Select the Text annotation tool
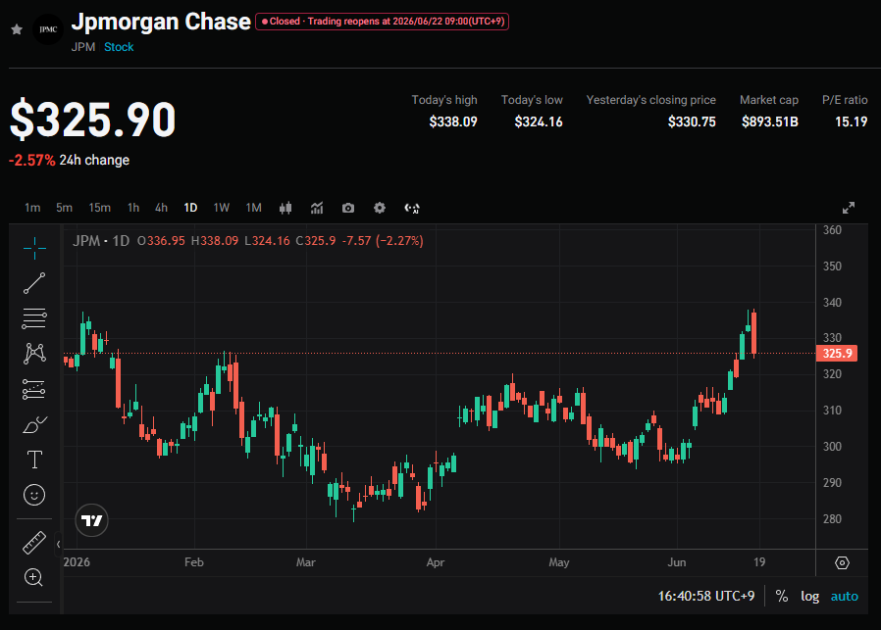 34,460
